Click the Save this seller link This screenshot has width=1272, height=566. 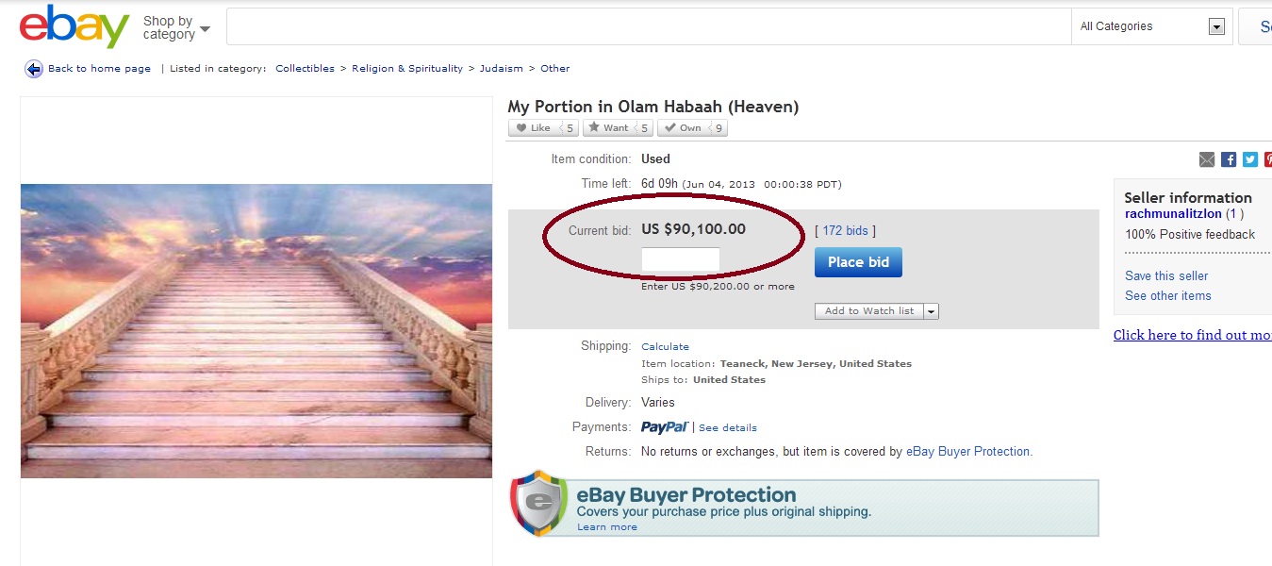[x=1166, y=276]
